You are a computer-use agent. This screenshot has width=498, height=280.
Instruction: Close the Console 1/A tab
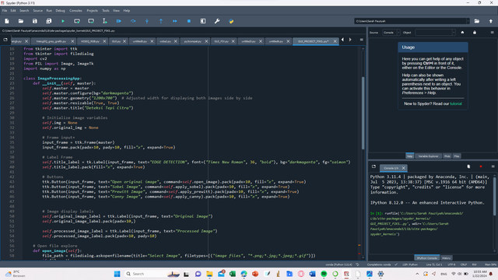tap(403, 168)
